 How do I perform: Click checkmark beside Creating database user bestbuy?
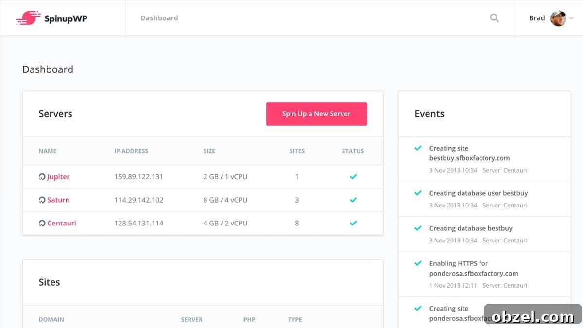tap(418, 193)
